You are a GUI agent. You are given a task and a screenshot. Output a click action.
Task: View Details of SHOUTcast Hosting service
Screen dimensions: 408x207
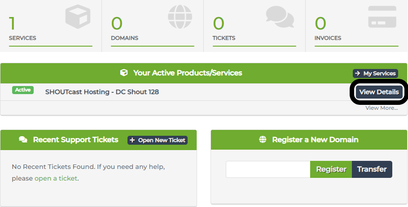pos(379,92)
